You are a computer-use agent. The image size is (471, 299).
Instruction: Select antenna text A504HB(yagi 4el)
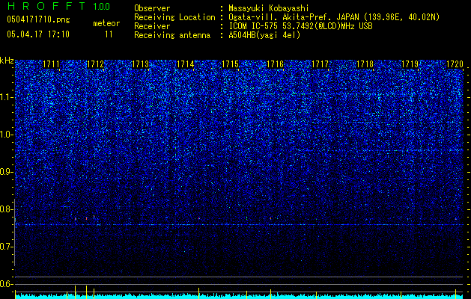click(264, 35)
